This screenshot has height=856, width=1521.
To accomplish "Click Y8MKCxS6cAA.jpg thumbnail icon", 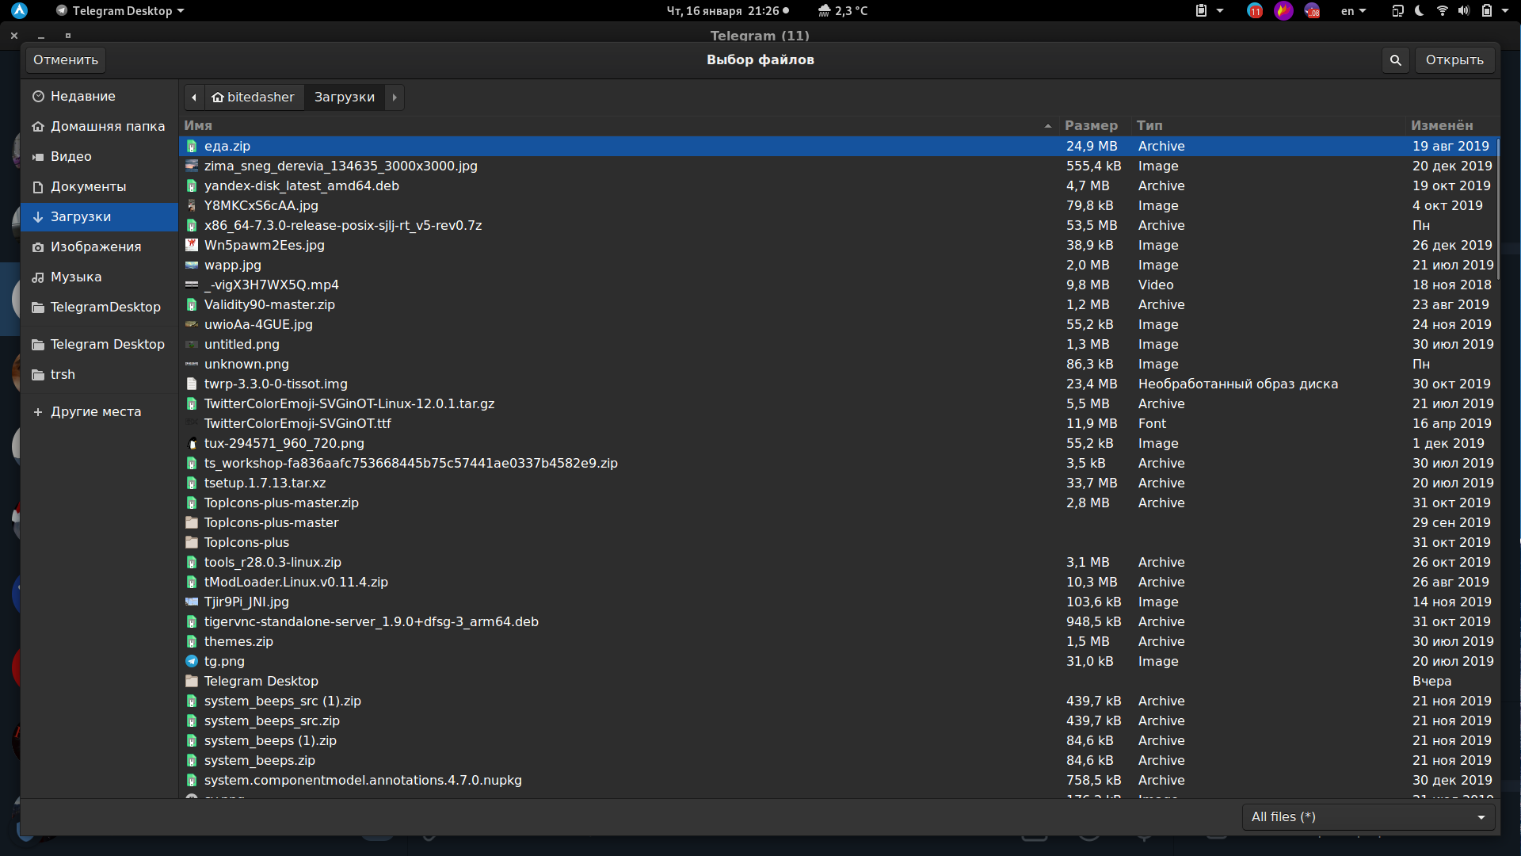I will pyautogui.click(x=191, y=205).
